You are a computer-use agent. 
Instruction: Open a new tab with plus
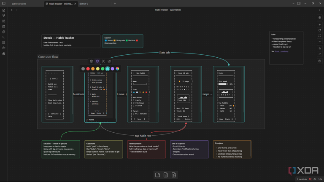click(115, 3)
